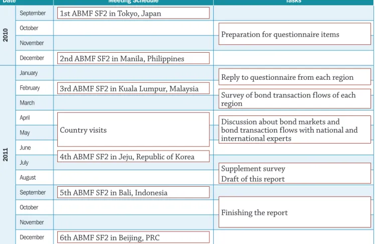Click 'Discussion about bond markets' task box
Screen dimensions: 375x244
(295, 130)
